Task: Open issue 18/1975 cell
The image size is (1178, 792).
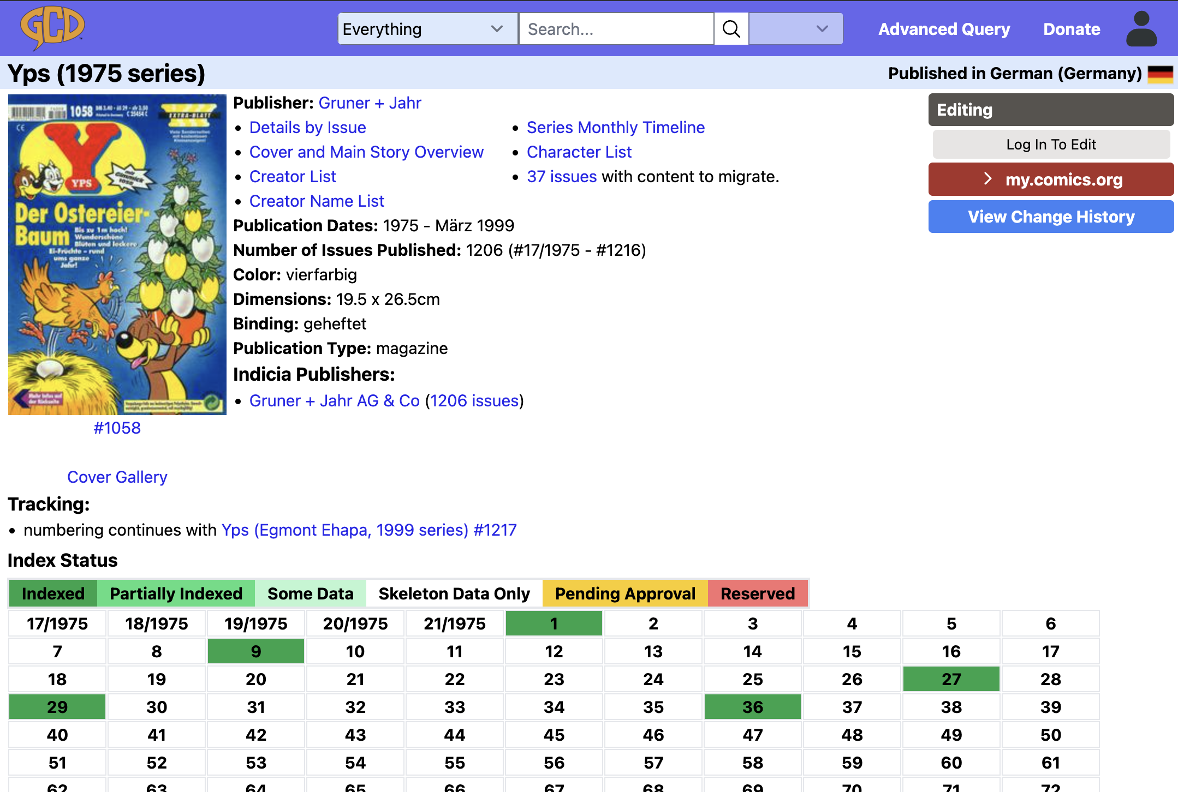Action: [x=157, y=623]
